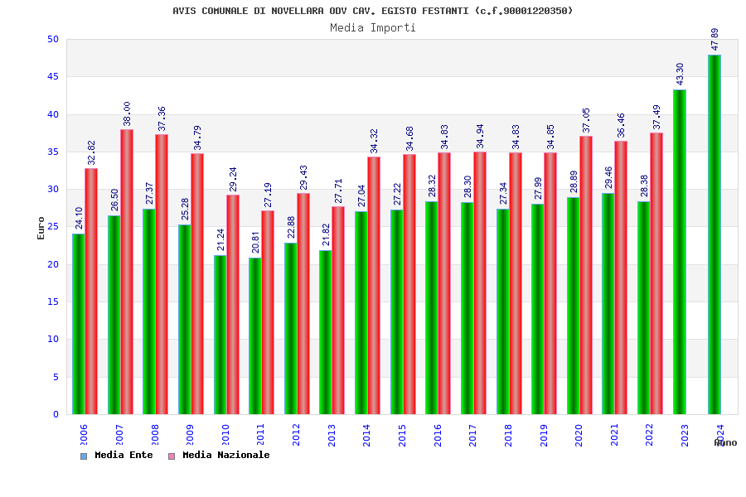Viewport: 746px width, 497px height.
Task: Click the value label 28.38
Action: click(x=644, y=186)
